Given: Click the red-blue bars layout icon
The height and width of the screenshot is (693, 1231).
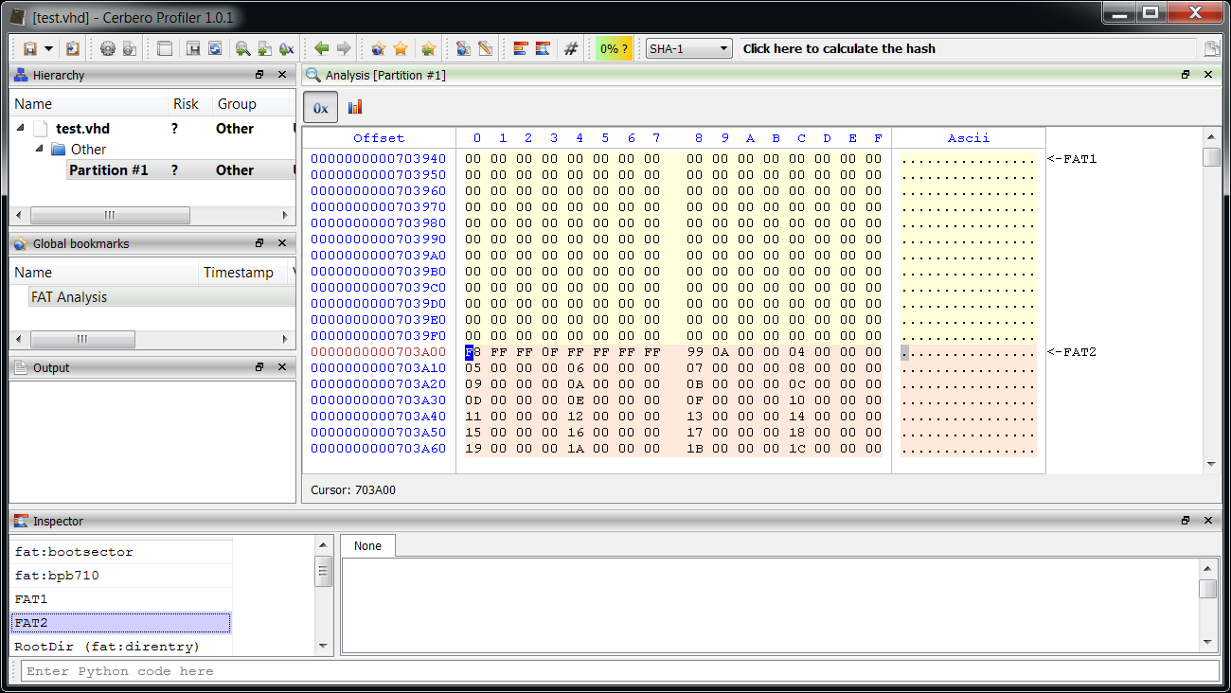Looking at the screenshot, I should (x=521, y=48).
